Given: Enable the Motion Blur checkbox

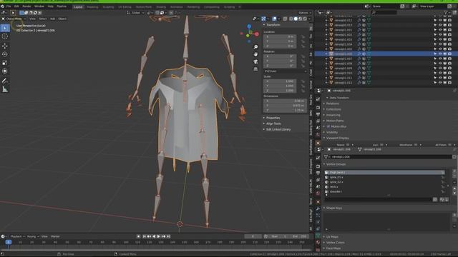Looking at the screenshot, I should click(x=328, y=126).
